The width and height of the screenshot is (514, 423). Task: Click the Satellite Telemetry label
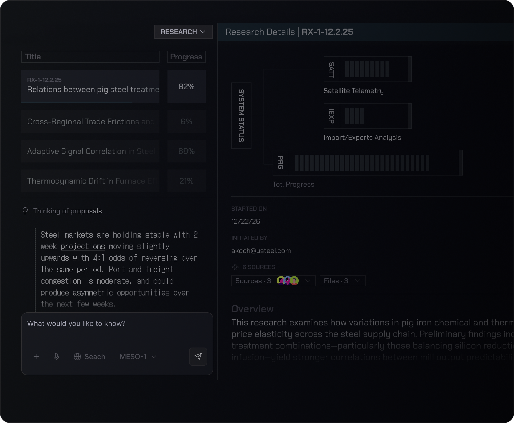tap(354, 91)
